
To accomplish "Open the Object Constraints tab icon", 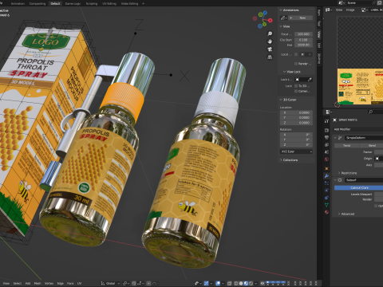I will [x=326, y=198].
